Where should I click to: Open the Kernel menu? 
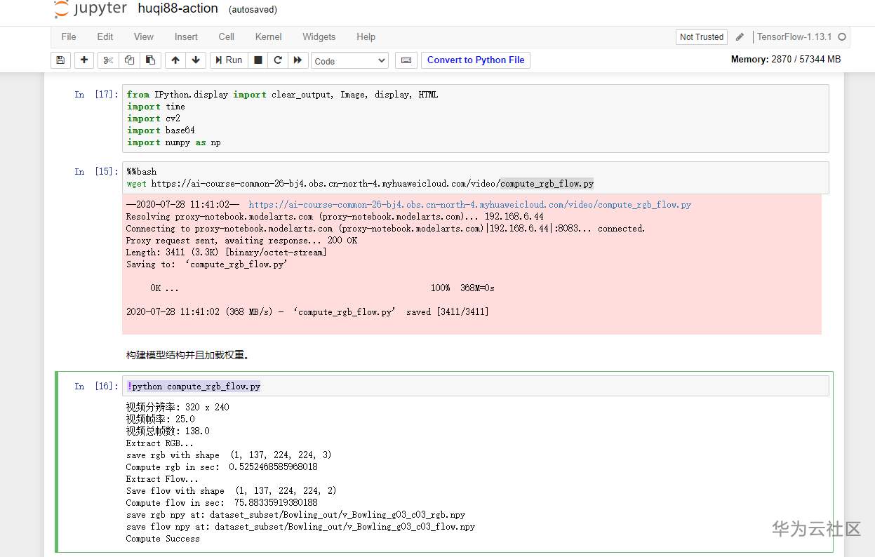(x=269, y=37)
